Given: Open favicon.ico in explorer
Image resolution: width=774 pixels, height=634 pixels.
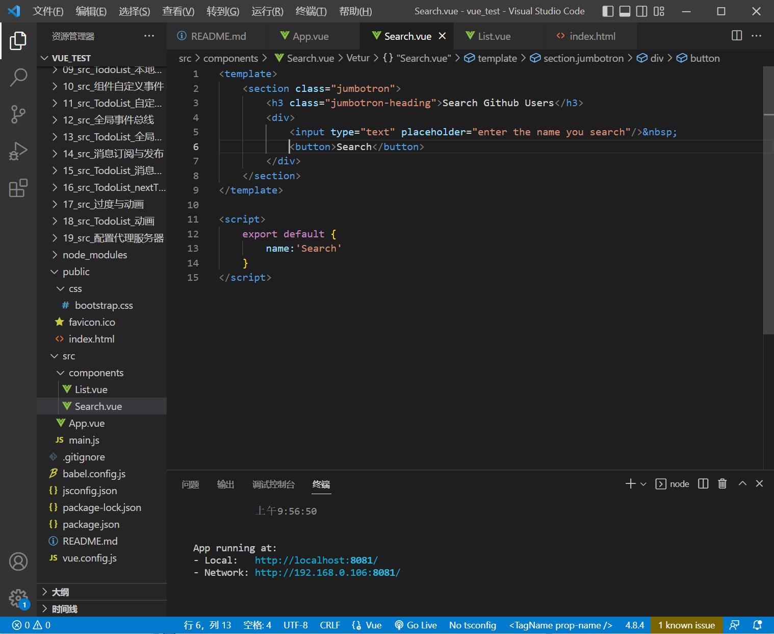Looking at the screenshot, I should tap(102, 322).
